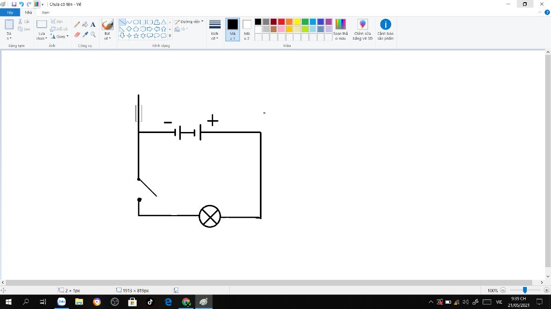Click the Đổi cỡ (Resize) button

tap(59, 29)
